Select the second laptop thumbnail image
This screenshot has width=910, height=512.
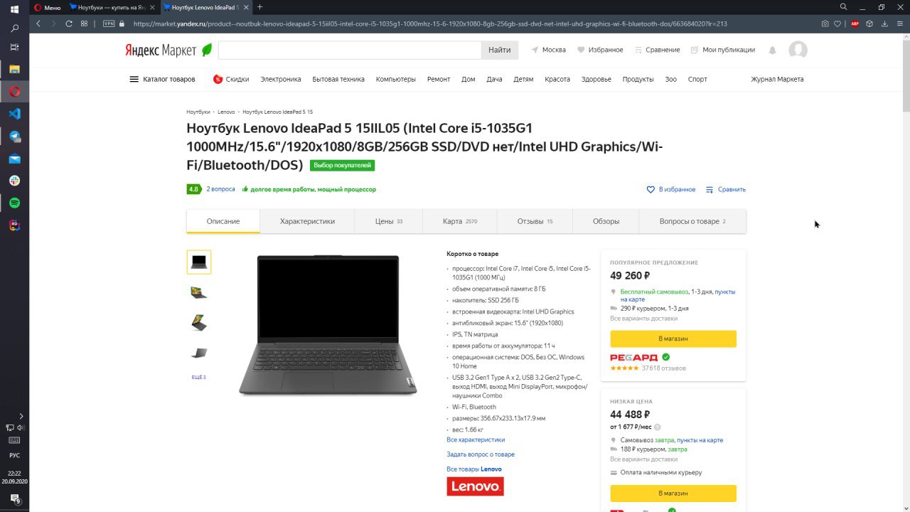(x=199, y=292)
